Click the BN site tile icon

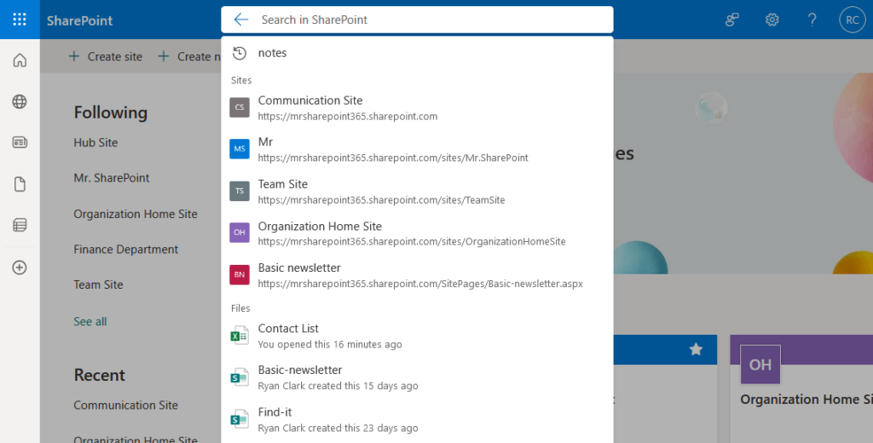(240, 275)
